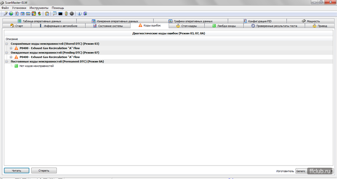The width and height of the screenshot is (337, 179).
Task: Click the clipboard toolbar icon
Action: pos(47,13)
